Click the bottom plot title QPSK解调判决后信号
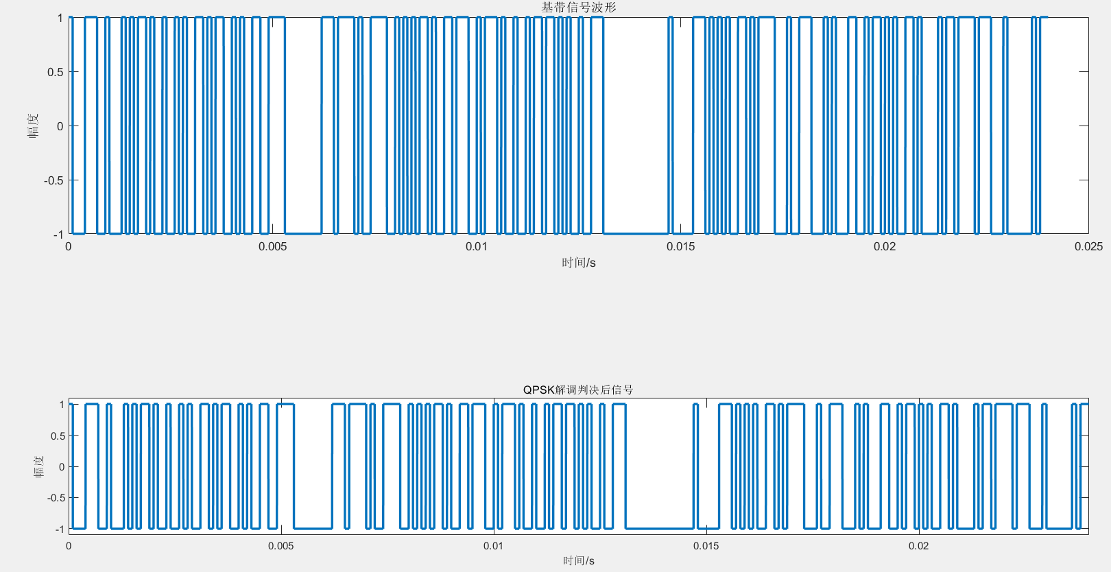 578,390
